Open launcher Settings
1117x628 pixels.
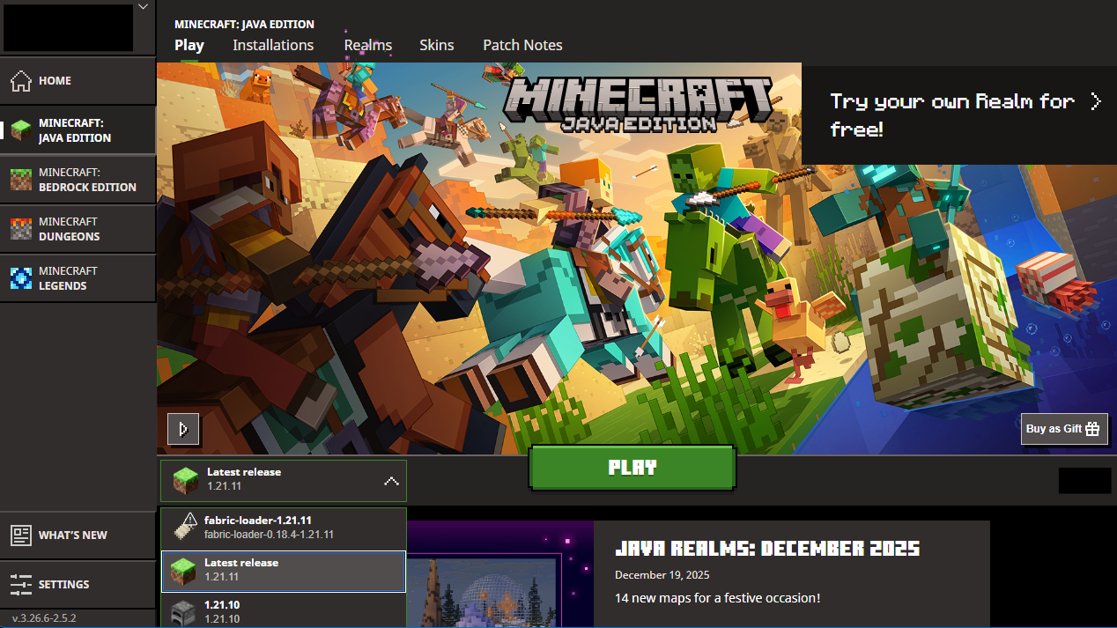[x=78, y=585]
